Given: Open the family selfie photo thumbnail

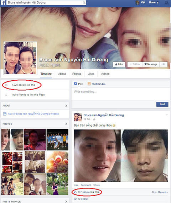Looking at the screenshot, I should 35,184.
